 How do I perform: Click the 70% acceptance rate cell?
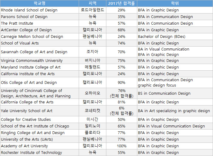[x=122, y=52]
